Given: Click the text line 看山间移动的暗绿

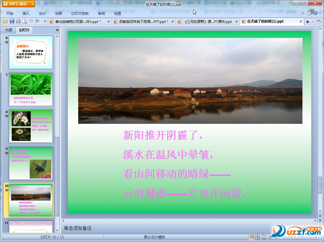Looking at the screenshot, I should click(x=177, y=174).
